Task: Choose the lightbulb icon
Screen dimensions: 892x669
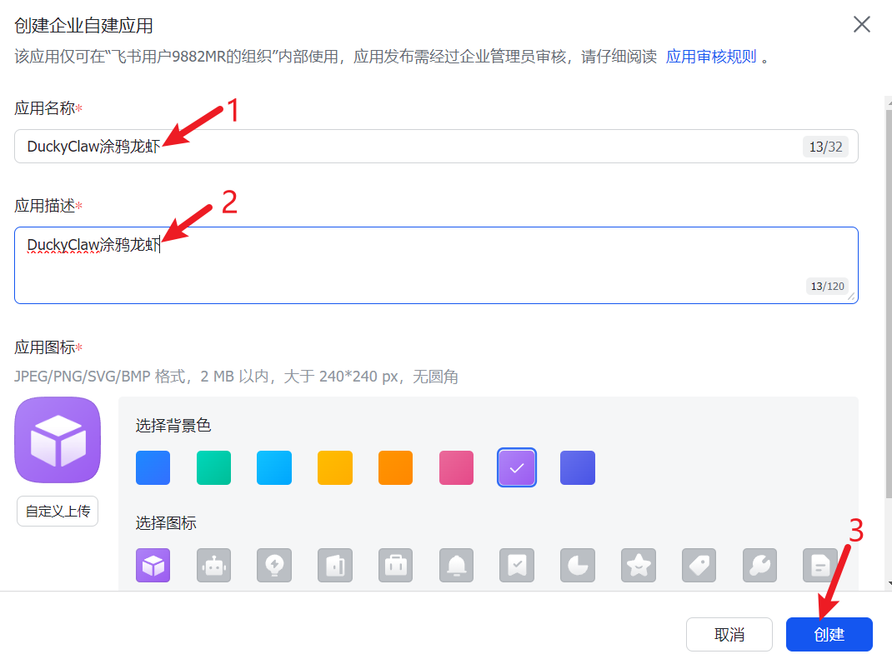Action: [x=274, y=565]
